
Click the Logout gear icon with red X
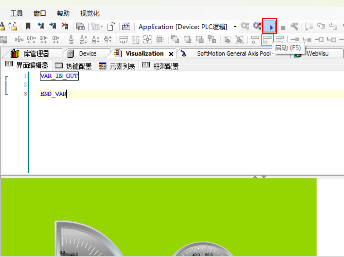point(257,27)
